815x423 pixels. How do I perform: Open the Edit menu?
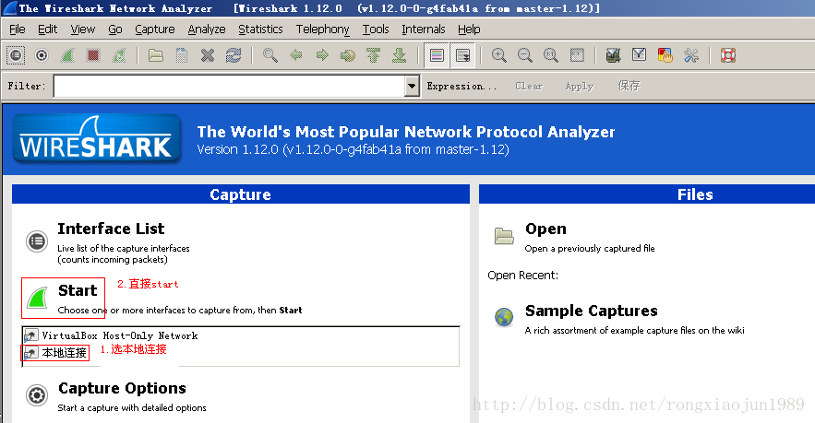click(x=47, y=29)
